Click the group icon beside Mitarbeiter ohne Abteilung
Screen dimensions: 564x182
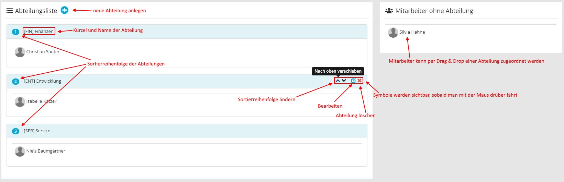click(x=389, y=11)
